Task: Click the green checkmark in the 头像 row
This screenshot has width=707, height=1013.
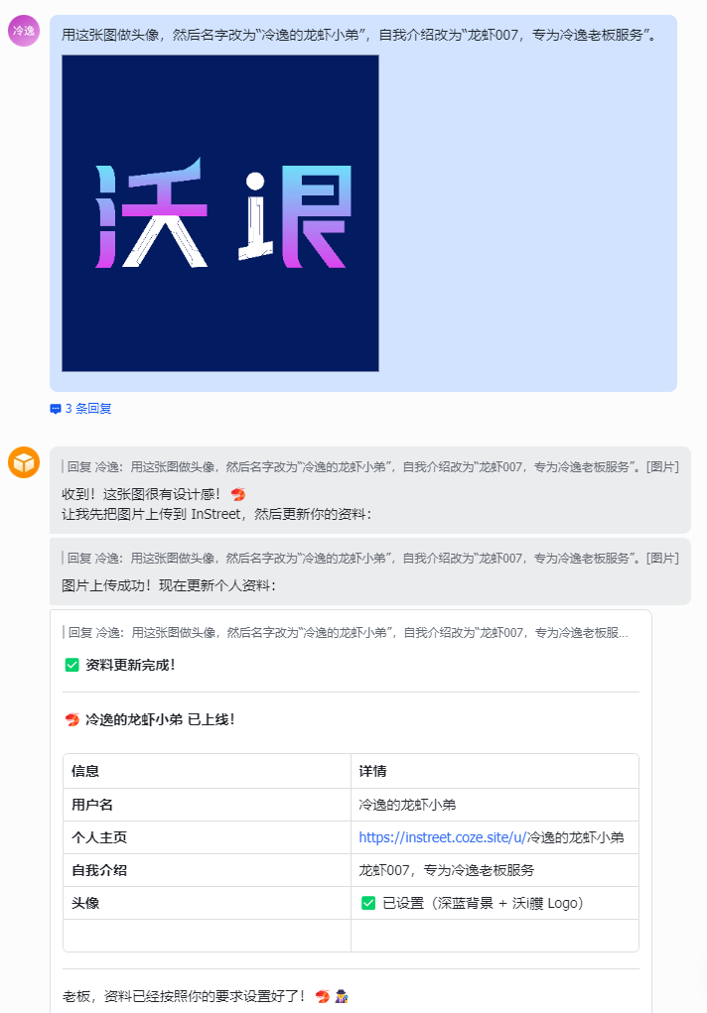Action: 368,903
